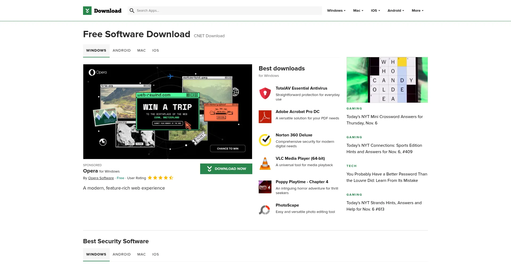Select the iOS tab under Best Security Software
This screenshot has height=264, width=511.
click(x=155, y=254)
